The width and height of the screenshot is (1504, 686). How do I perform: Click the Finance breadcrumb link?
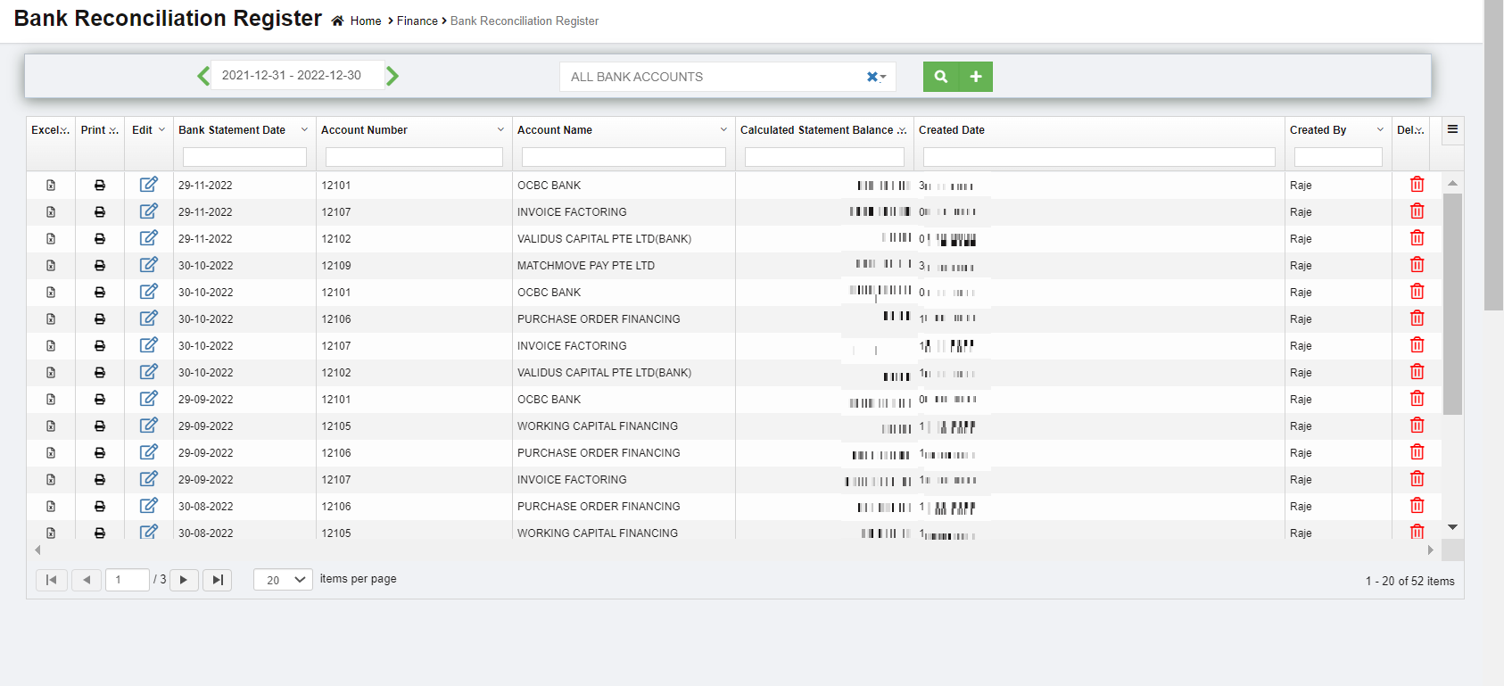(x=417, y=21)
